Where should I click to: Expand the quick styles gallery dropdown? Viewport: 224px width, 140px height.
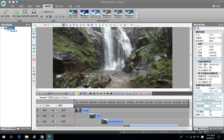137,17
